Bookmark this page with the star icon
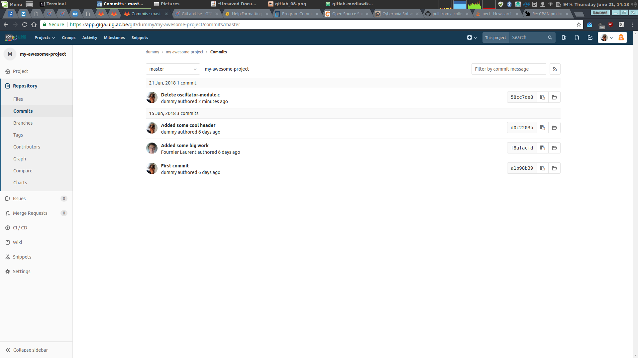638x358 pixels. (579, 25)
